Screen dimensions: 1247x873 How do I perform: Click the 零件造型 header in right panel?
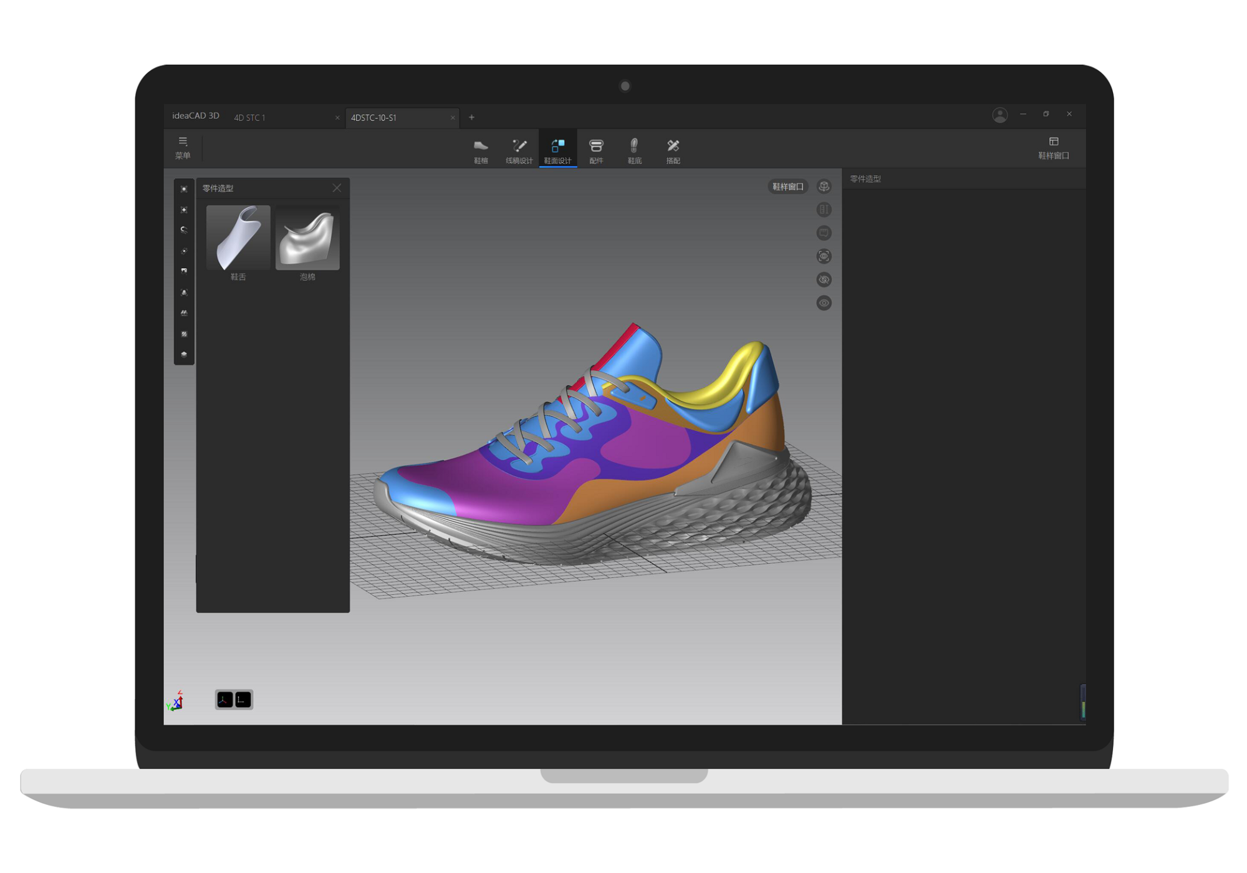865,179
